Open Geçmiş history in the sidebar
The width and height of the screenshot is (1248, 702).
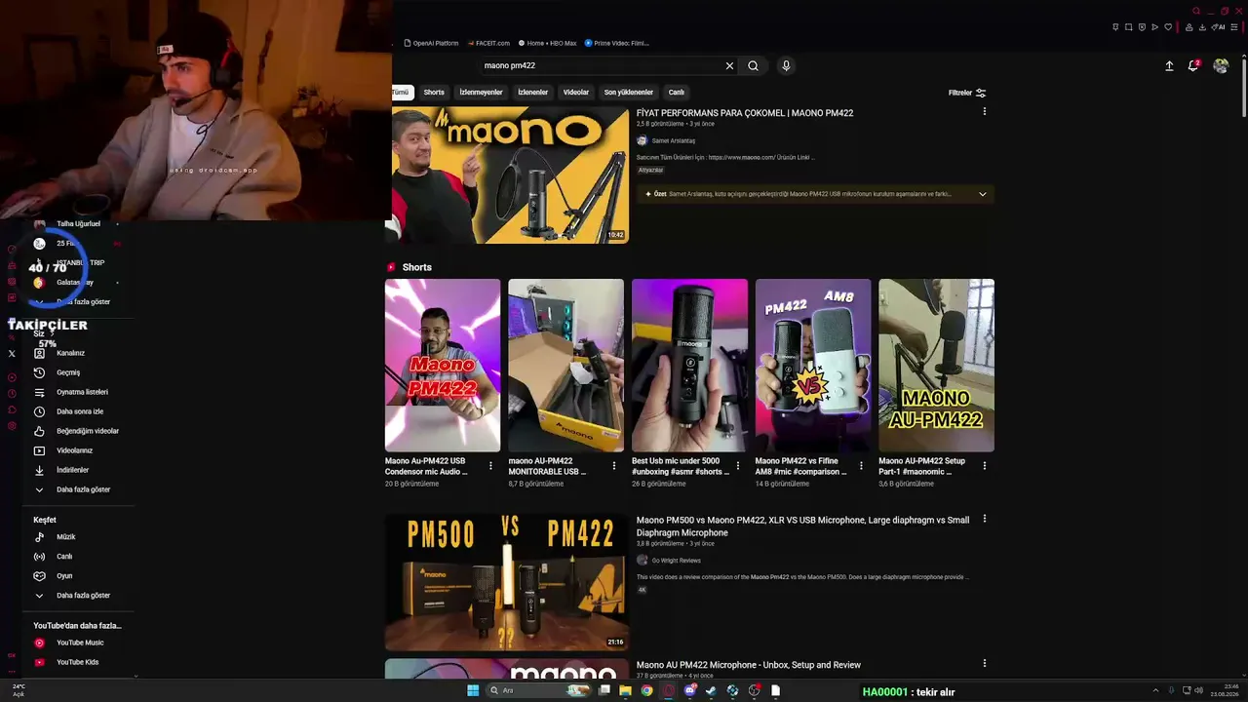(x=68, y=372)
